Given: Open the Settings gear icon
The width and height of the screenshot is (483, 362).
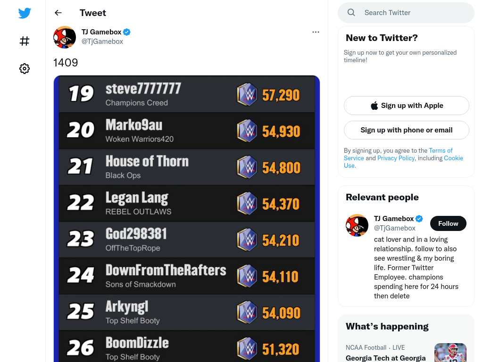Looking at the screenshot, I should tap(25, 68).
